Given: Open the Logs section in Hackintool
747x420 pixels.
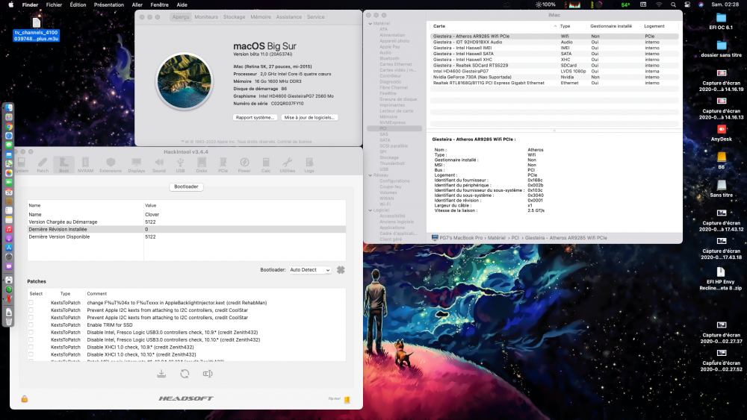Looking at the screenshot, I should click(309, 165).
